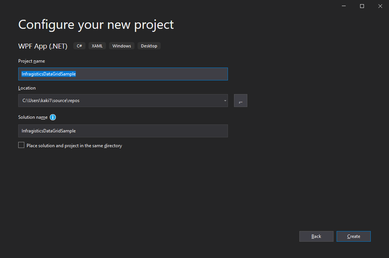Click the Desktop project type tag
This screenshot has height=258, width=389.
149,46
